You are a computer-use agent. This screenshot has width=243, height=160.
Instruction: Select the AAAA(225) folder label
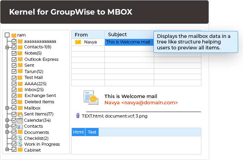coord(35,84)
